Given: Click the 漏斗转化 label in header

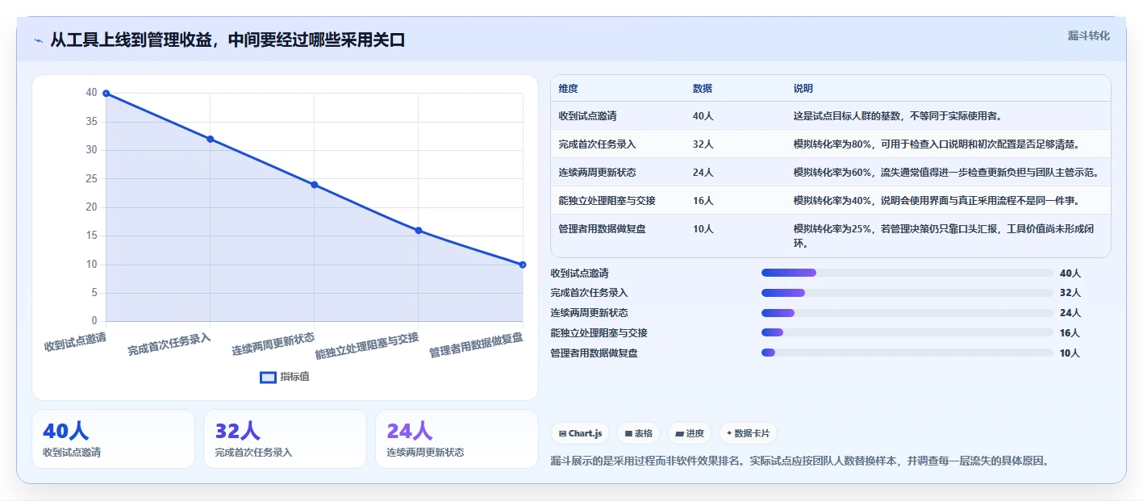Looking at the screenshot, I should tap(1088, 35).
